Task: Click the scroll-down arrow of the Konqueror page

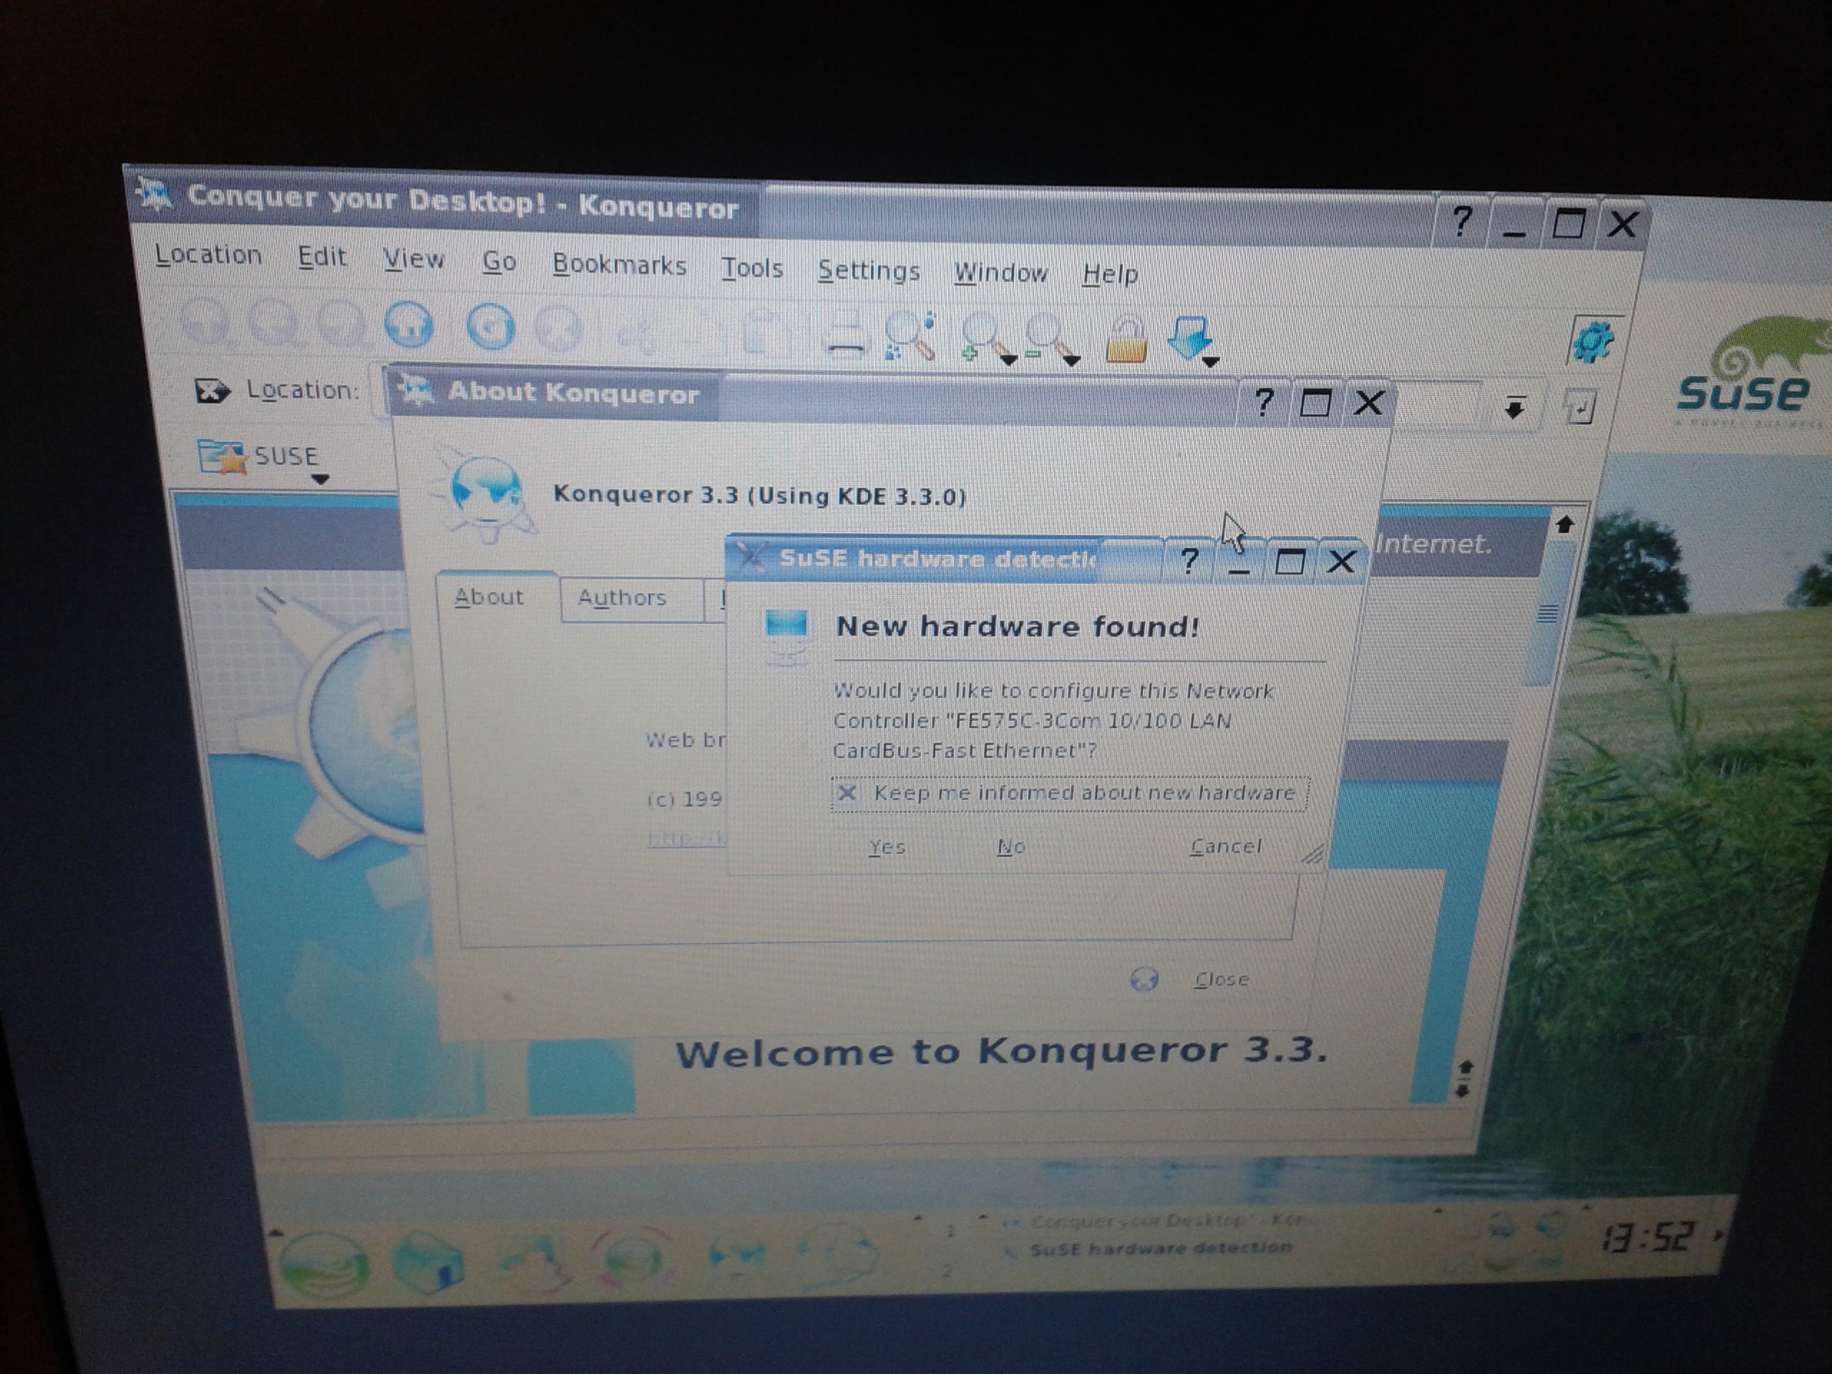Action: 1463,1091
